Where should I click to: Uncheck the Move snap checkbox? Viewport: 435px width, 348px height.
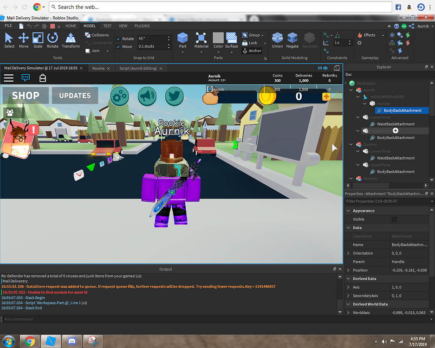pos(119,46)
